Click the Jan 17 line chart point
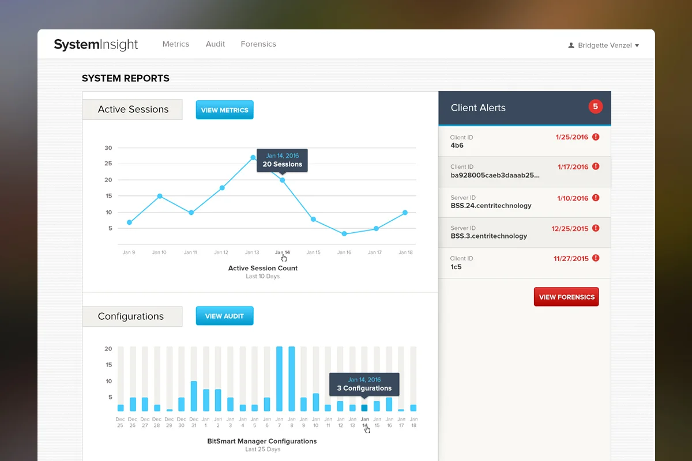 (x=376, y=229)
